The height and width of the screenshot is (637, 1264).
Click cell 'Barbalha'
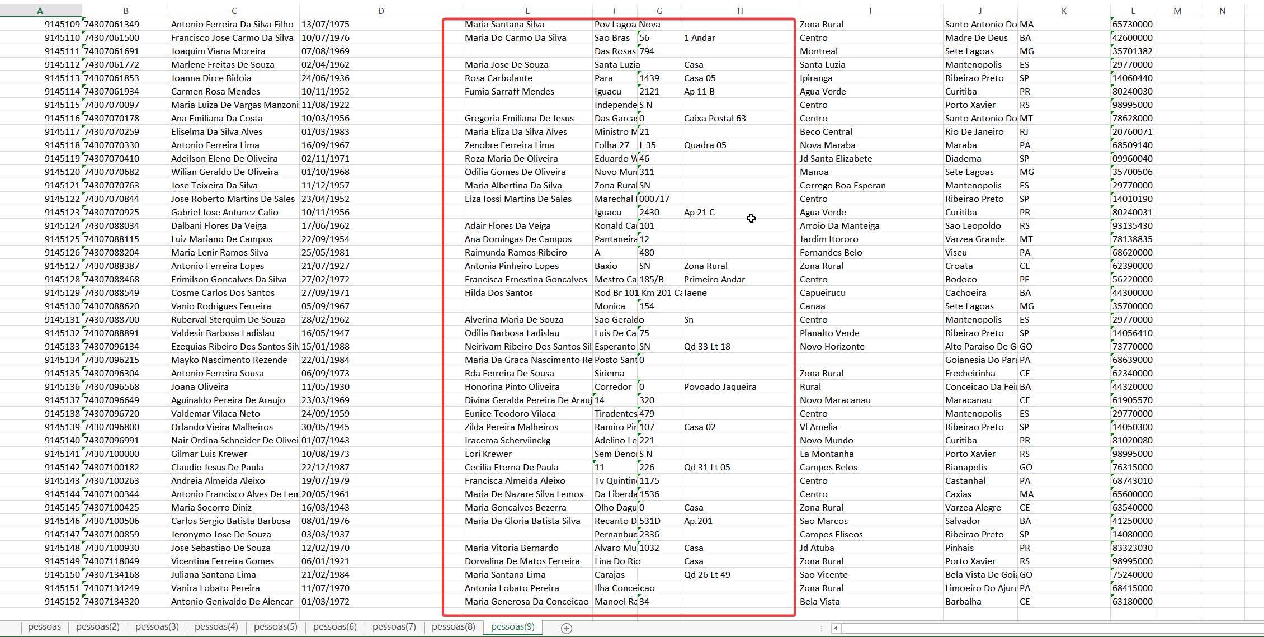[x=980, y=601]
